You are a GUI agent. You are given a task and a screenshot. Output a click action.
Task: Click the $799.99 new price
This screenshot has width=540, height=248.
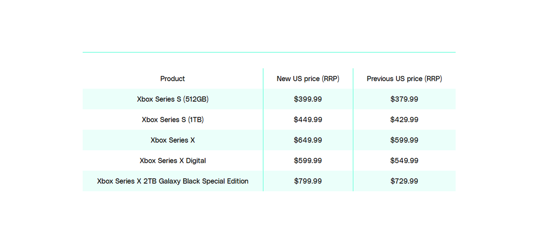308,181
